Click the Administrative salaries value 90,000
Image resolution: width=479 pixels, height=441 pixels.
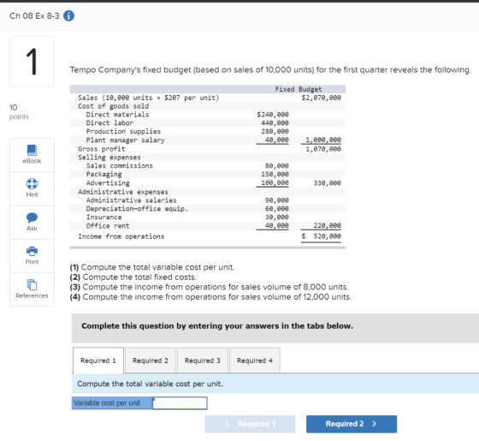[277, 200]
